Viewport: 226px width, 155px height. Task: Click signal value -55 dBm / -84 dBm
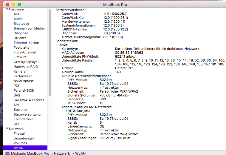115,95
